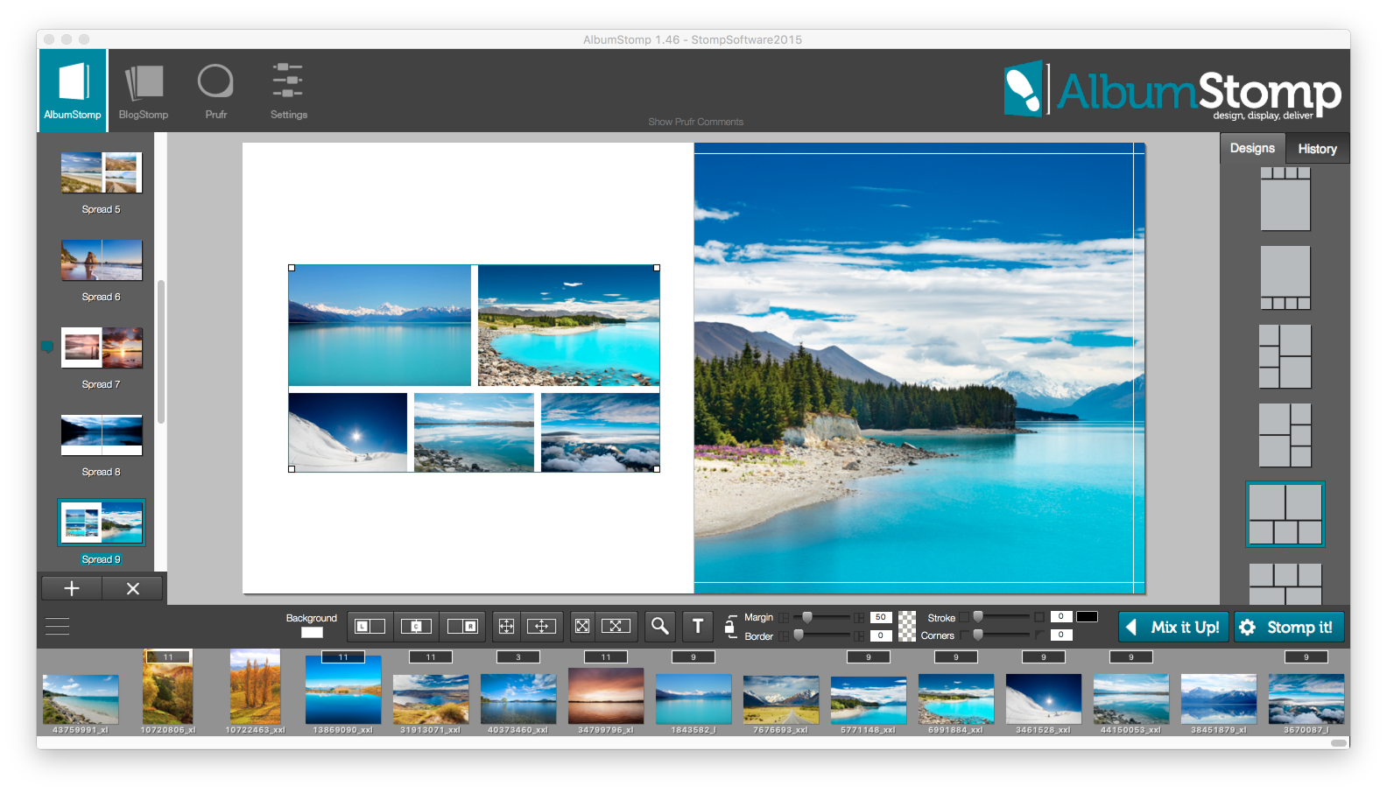Select the Spread 7 thumbnail
This screenshot has width=1387, height=793.
(102, 347)
